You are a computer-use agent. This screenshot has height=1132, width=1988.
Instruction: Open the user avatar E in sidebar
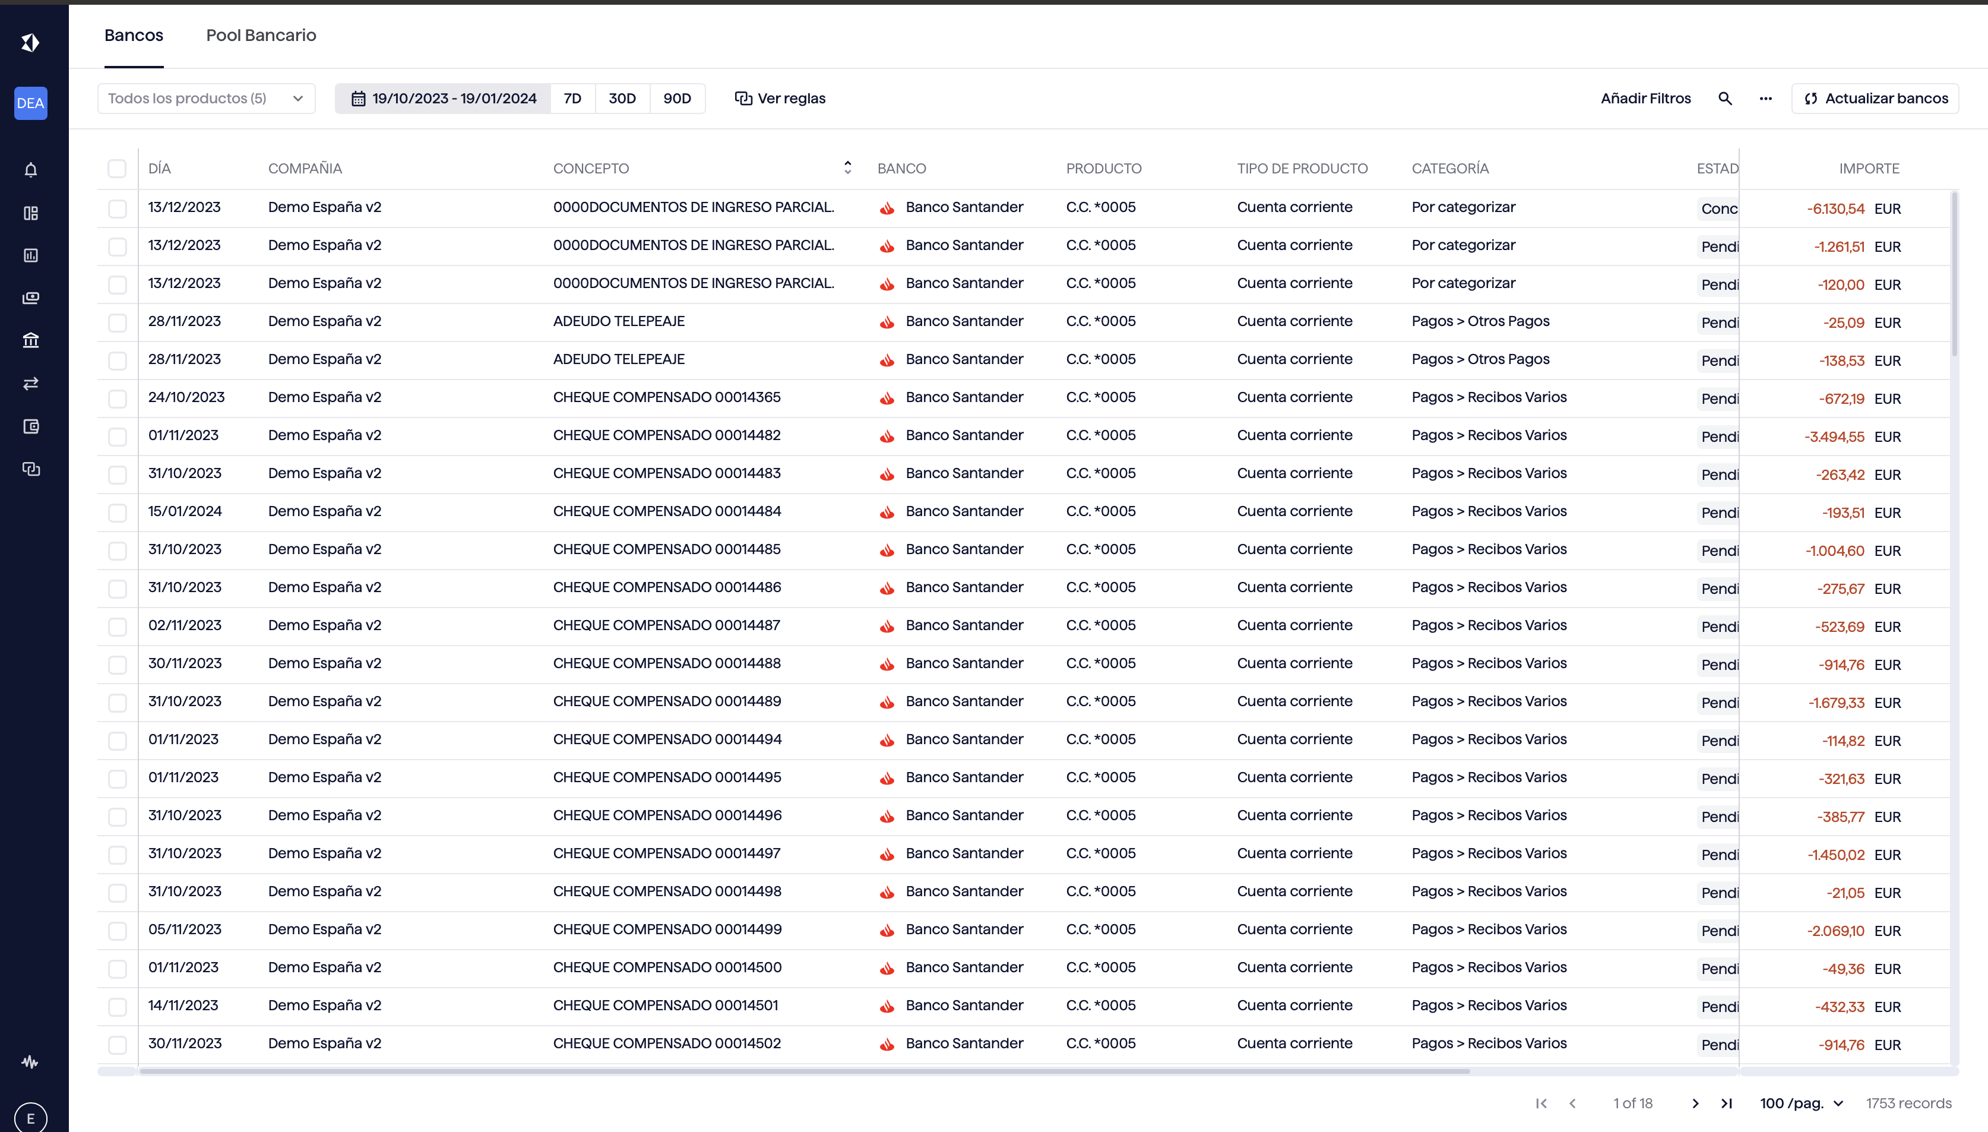tap(30, 1118)
